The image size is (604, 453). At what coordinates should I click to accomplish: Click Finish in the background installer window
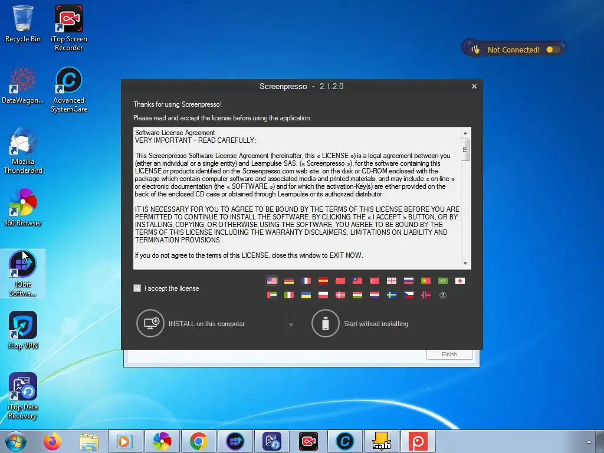coord(449,354)
